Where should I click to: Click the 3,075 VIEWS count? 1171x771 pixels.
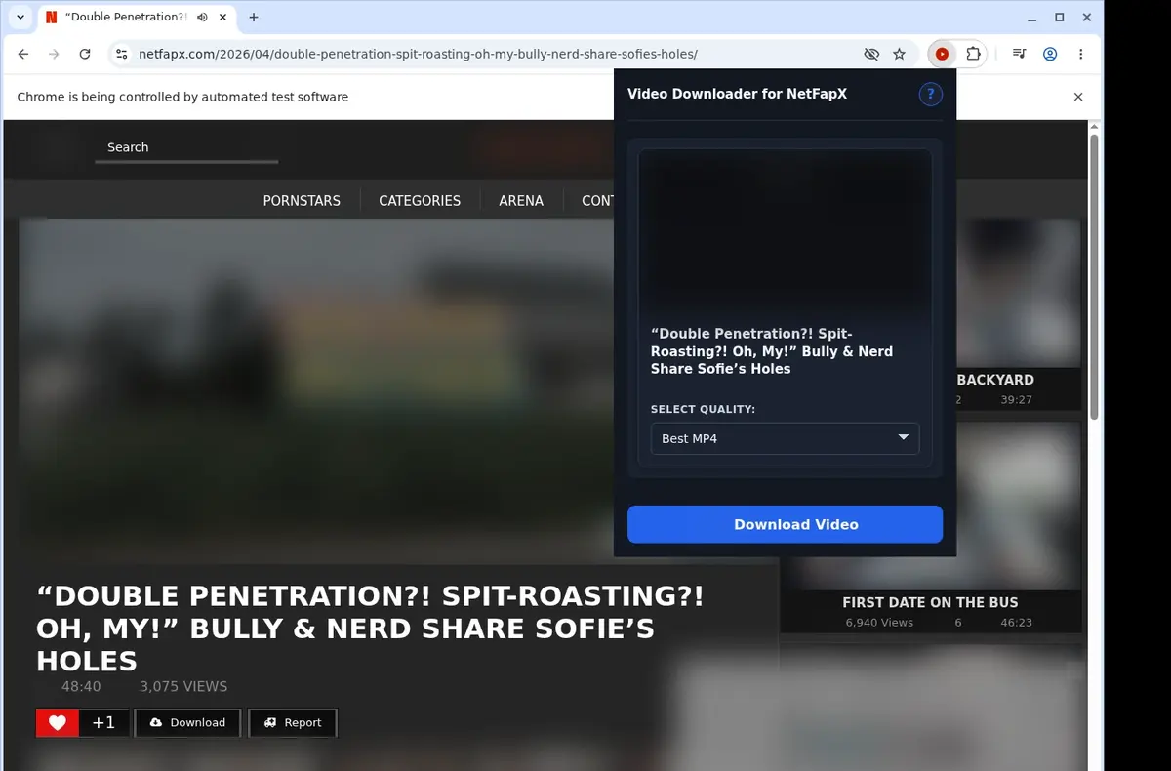(183, 686)
